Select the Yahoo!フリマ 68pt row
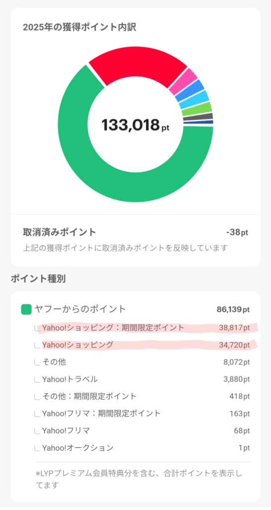This screenshot has height=510, width=271. [x=142, y=431]
